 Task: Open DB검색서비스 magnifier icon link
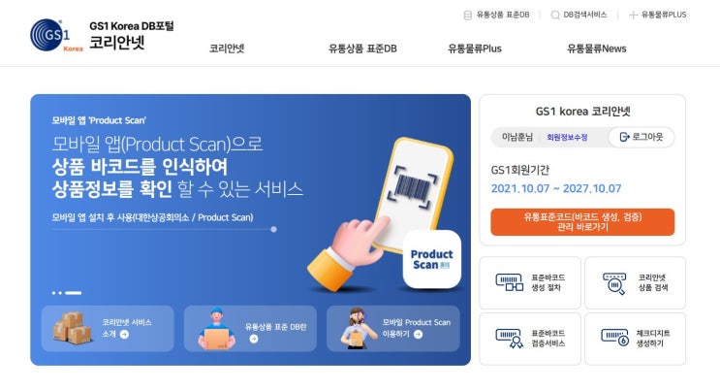click(555, 16)
